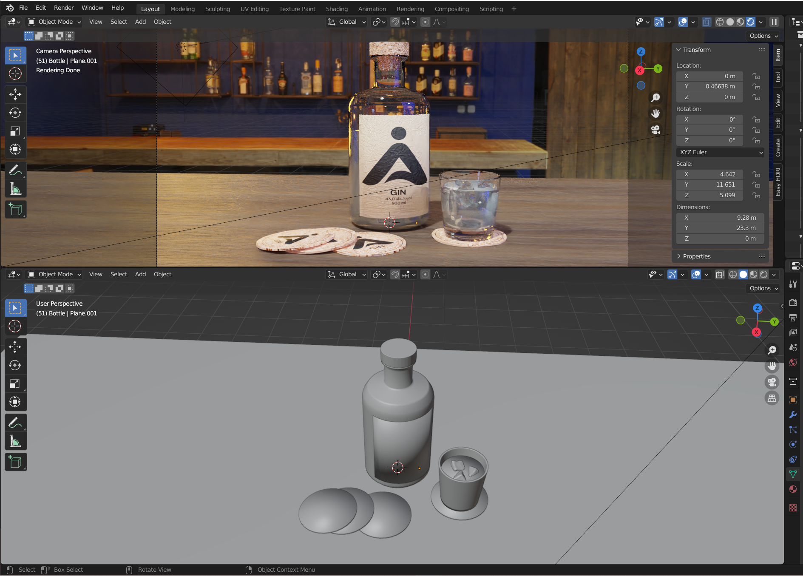The width and height of the screenshot is (803, 576).
Task: Select the Annotate tool
Action: pyautogui.click(x=15, y=170)
